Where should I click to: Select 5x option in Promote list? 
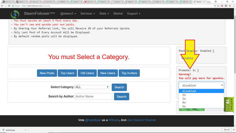[184, 107]
